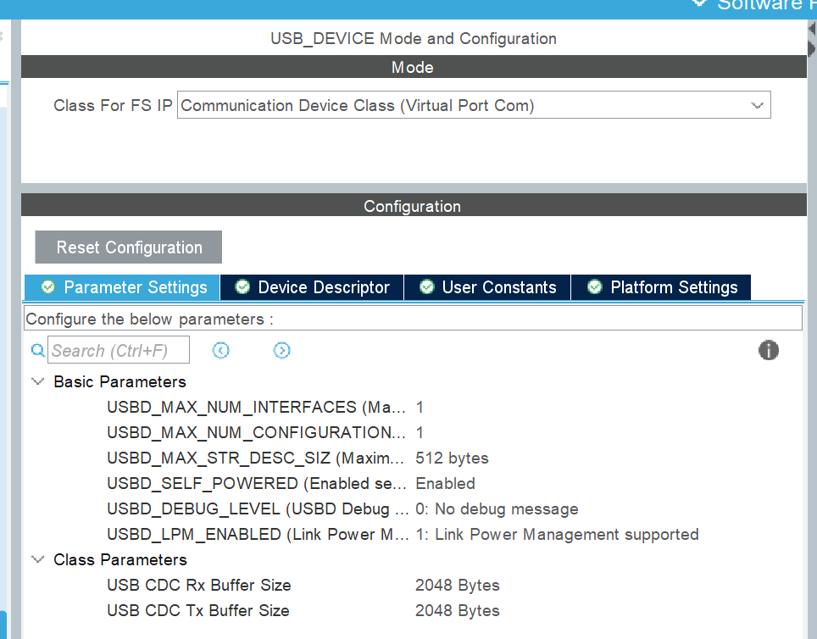Viewport: 817px width, 639px height.
Task: Open the Class For FS IP dropdown
Action: tap(757, 104)
